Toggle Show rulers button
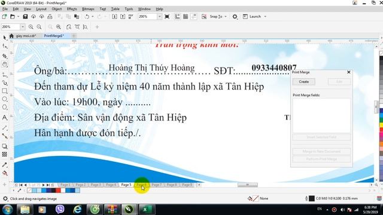 [x=177, y=17]
